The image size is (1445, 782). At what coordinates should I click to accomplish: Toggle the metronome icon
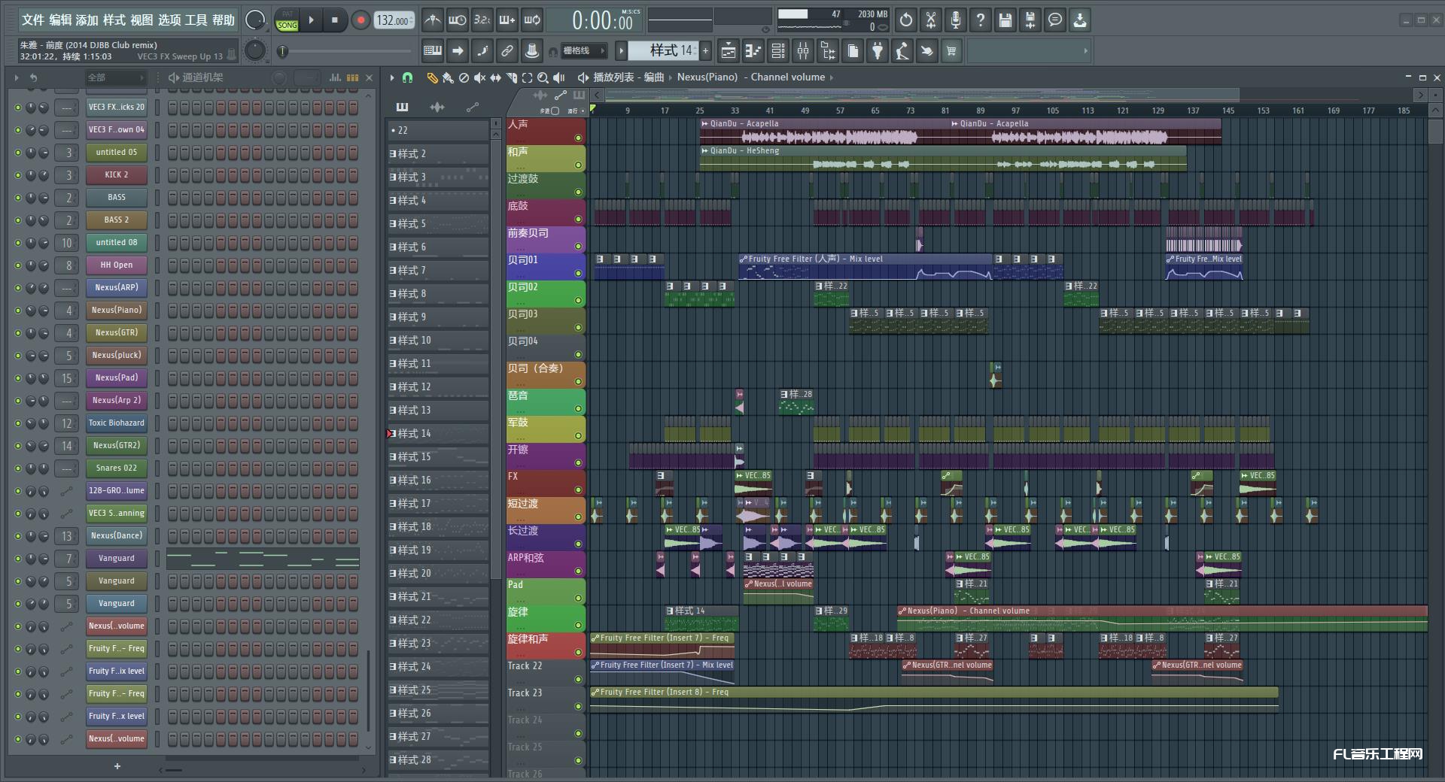click(432, 20)
